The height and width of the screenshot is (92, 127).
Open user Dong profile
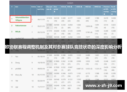(18, 63)
